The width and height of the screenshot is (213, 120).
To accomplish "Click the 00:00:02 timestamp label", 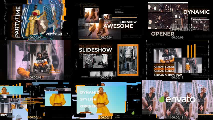I will (x=35, y=37).
